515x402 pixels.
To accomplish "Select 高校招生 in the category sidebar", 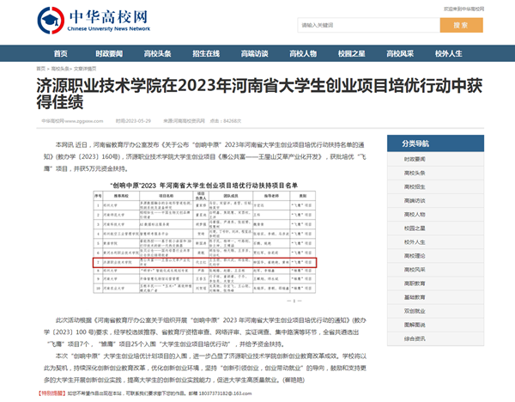I will 415,186.
